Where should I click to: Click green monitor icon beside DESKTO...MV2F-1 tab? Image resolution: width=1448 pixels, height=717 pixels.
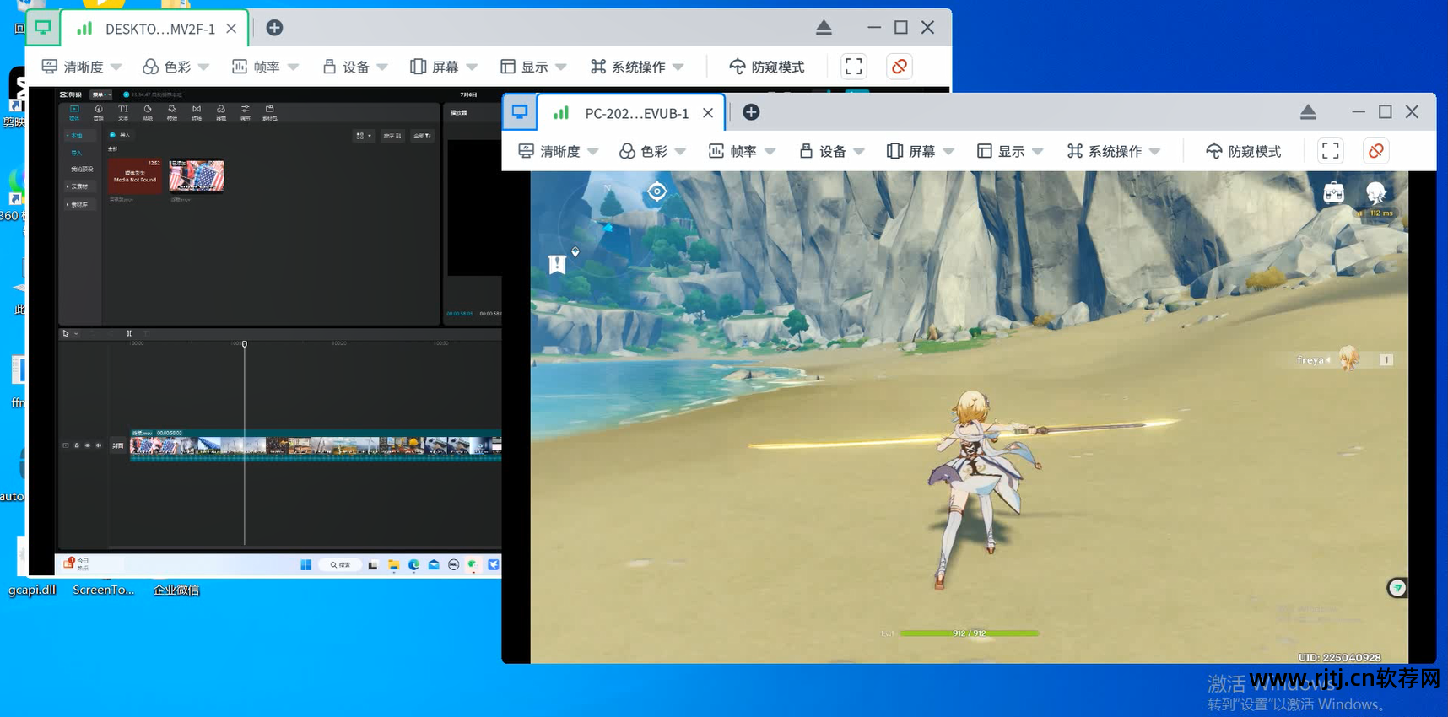click(42, 29)
